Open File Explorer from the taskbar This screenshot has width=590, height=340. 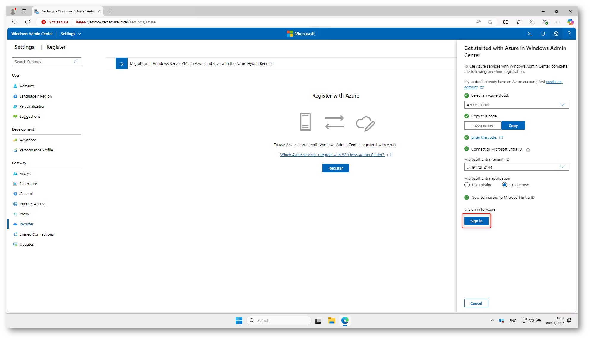click(332, 320)
